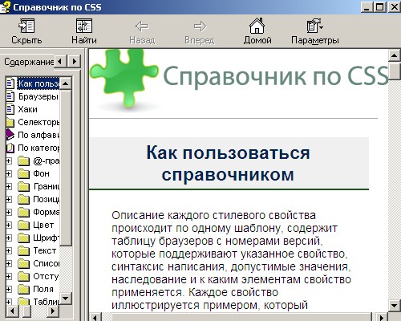Maximize the Справочник по CSS window
Image resolution: width=401 pixels, height=321 pixels.
(380, 7)
